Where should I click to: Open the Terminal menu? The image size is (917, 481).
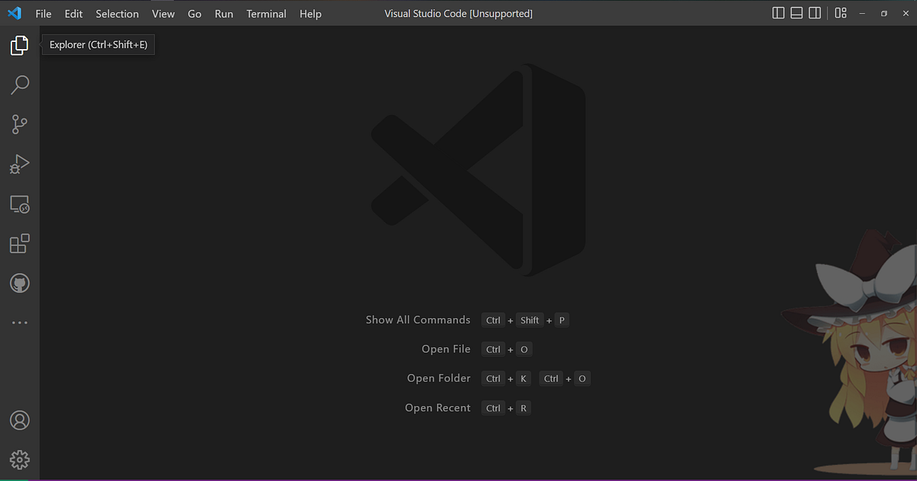266,13
